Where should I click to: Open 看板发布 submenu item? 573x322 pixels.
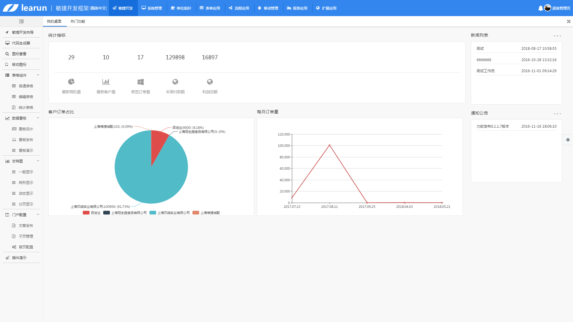(23, 140)
